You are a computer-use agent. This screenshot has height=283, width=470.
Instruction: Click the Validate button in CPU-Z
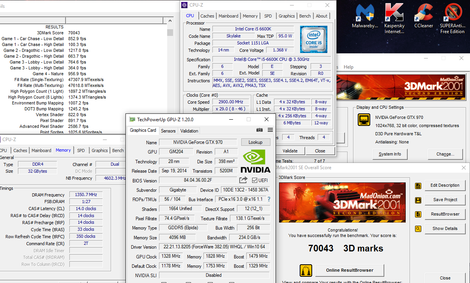pos(290,151)
